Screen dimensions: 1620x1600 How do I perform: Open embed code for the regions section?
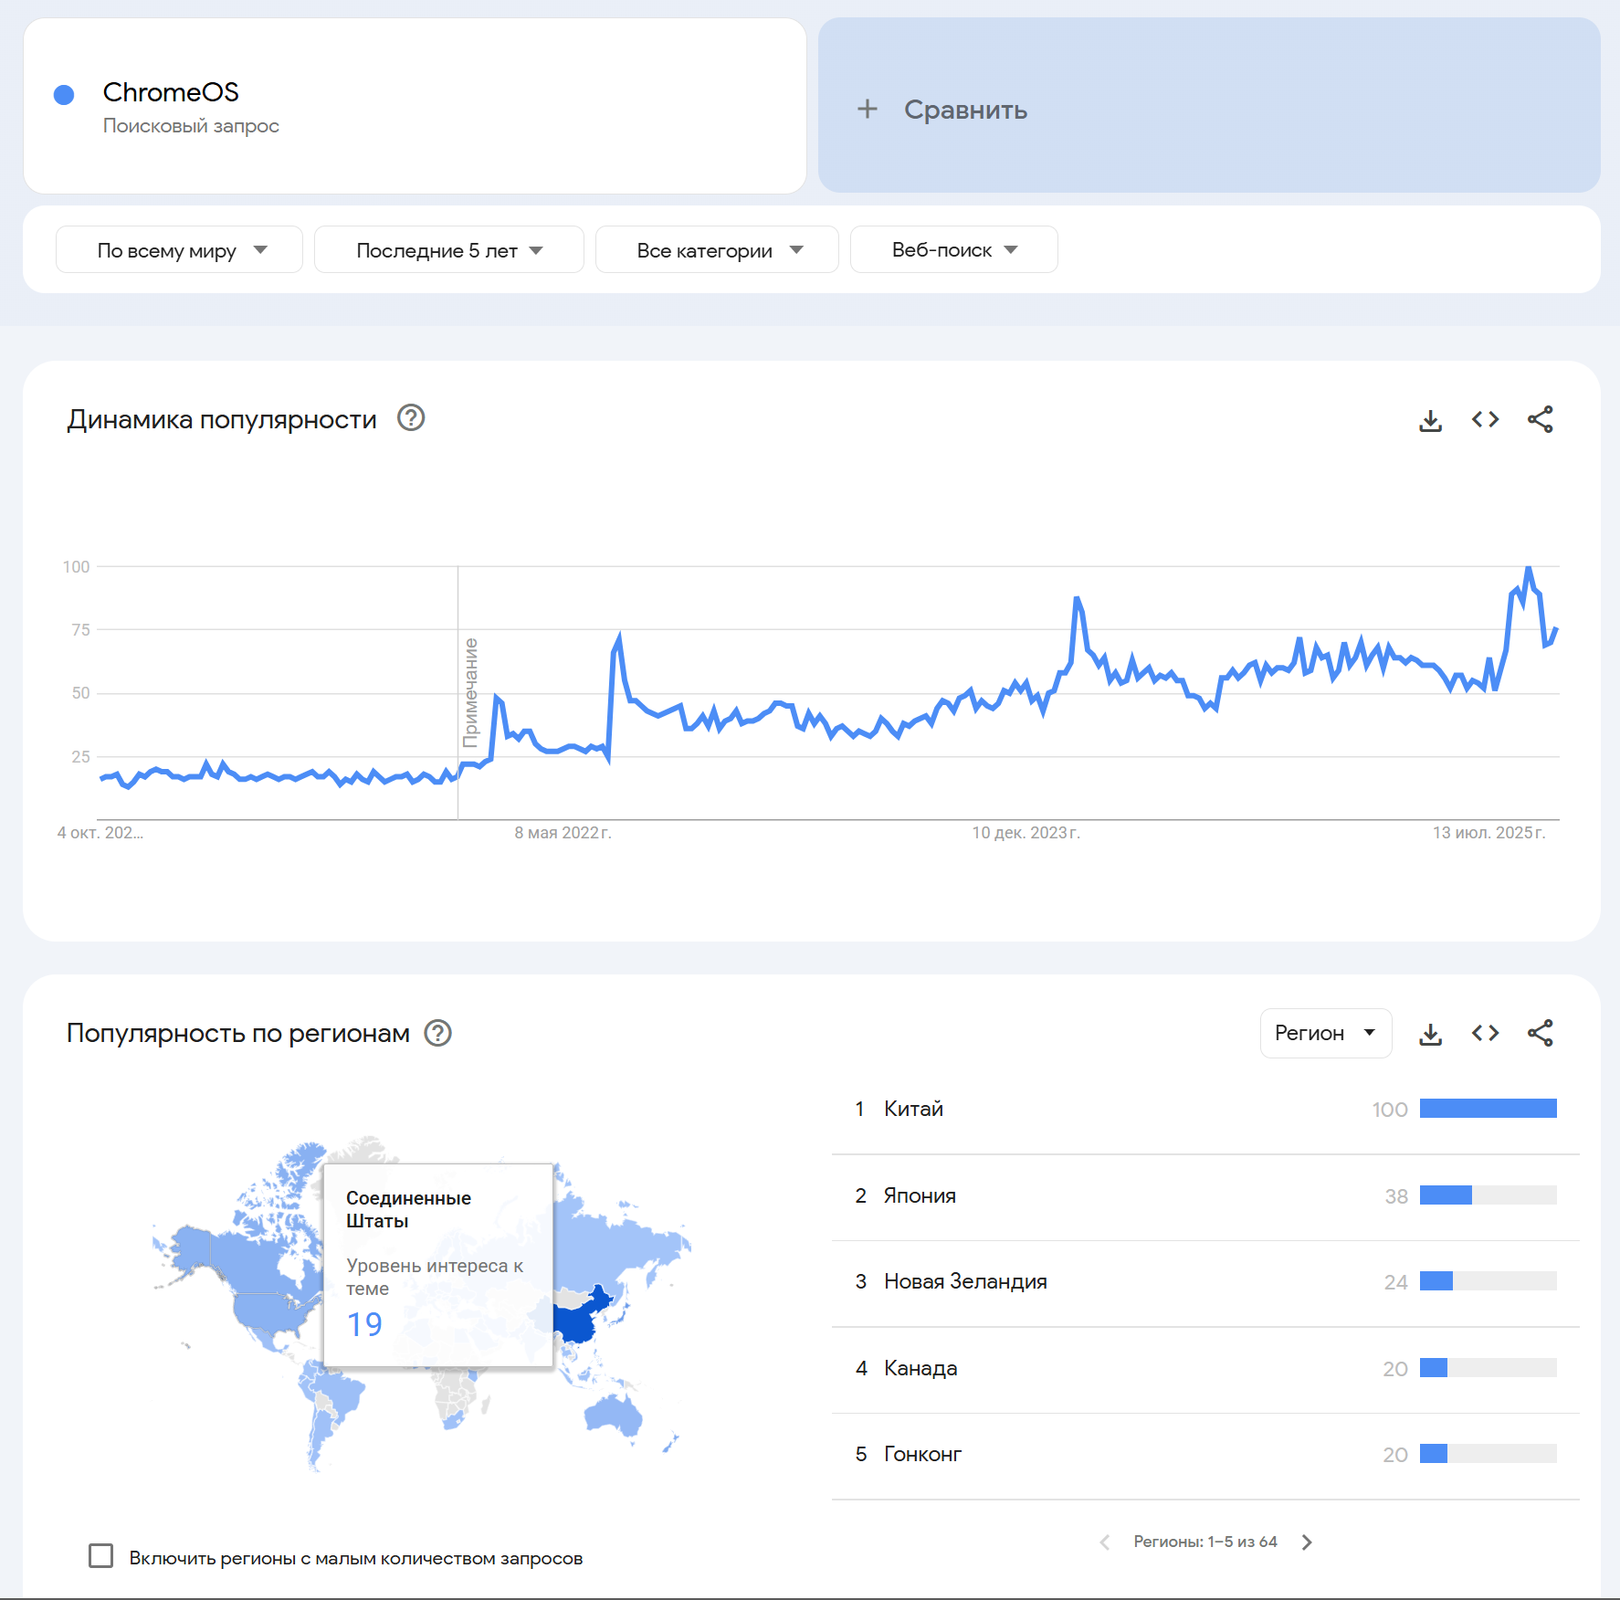pyautogui.click(x=1485, y=1034)
